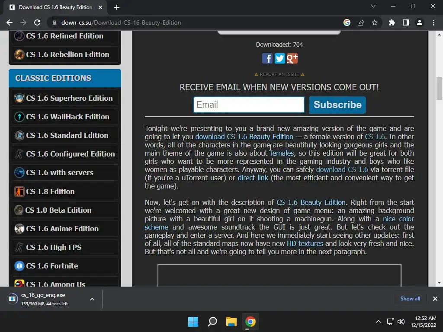Click the Subscribe button
The image size is (443, 332).
click(x=337, y=105)
